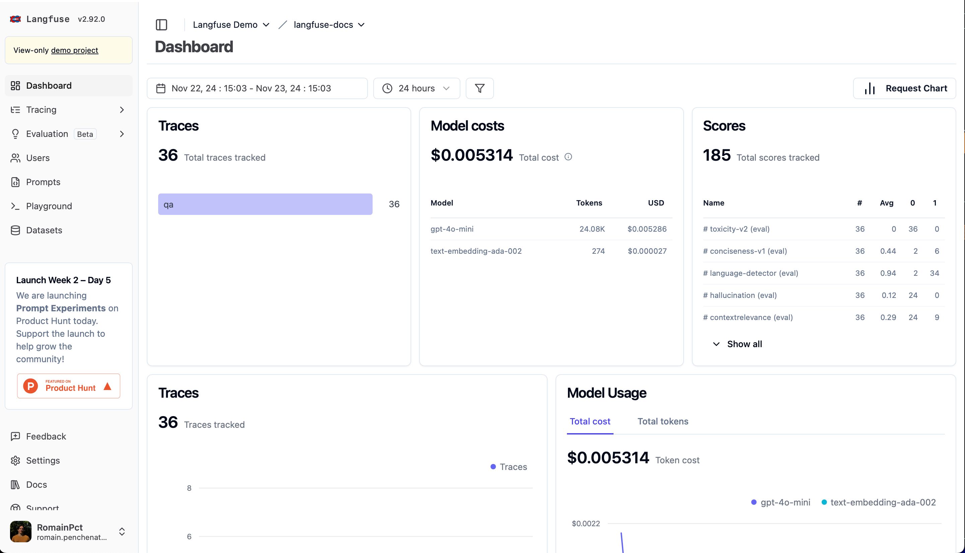Click the contextrelevance (eval) score row

[x=824, y=317]
